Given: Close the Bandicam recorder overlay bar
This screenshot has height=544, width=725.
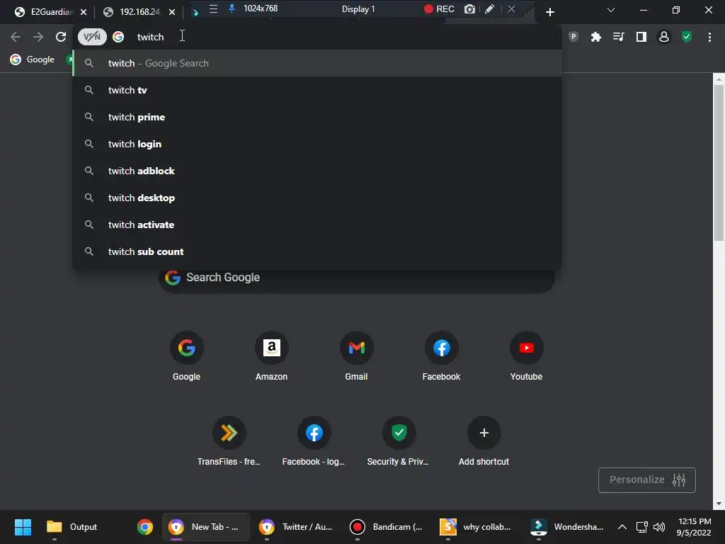Looking at the screenshot, I should point(511,8).
